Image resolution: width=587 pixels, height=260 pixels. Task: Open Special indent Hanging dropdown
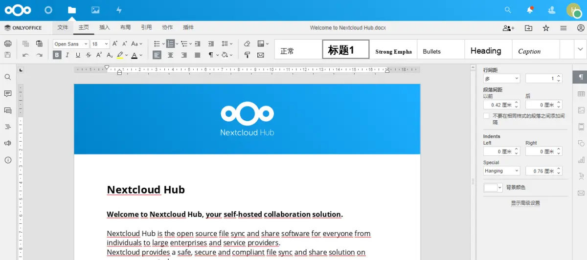click(501, 171)
